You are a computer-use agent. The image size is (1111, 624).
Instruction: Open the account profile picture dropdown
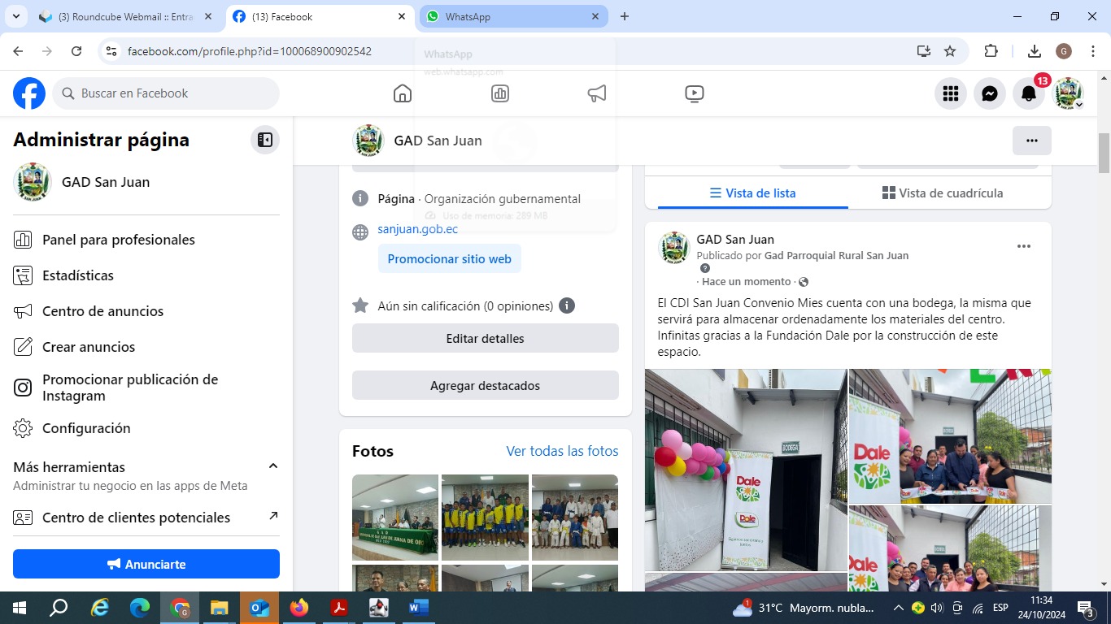coord(1069,93)
